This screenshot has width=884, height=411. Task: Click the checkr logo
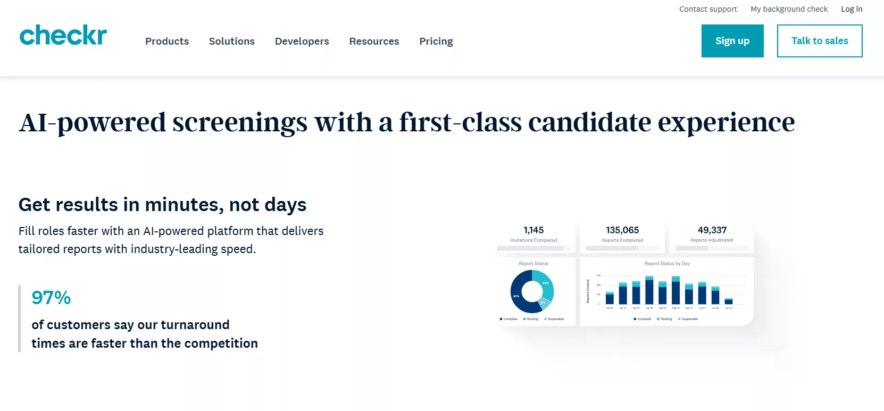62,35
